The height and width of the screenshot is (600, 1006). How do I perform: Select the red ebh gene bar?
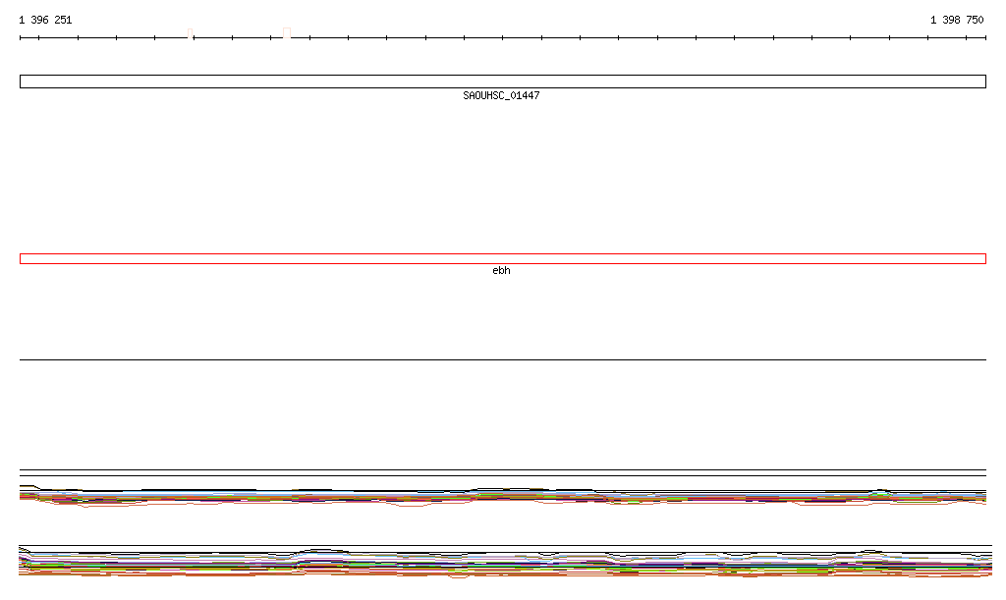click(502, 259)
